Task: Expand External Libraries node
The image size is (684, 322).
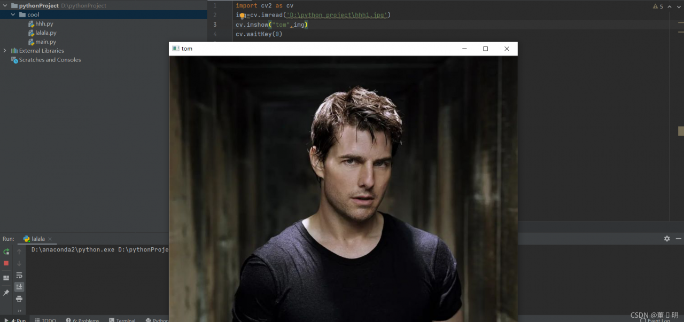Action: (x=5, y=51)
